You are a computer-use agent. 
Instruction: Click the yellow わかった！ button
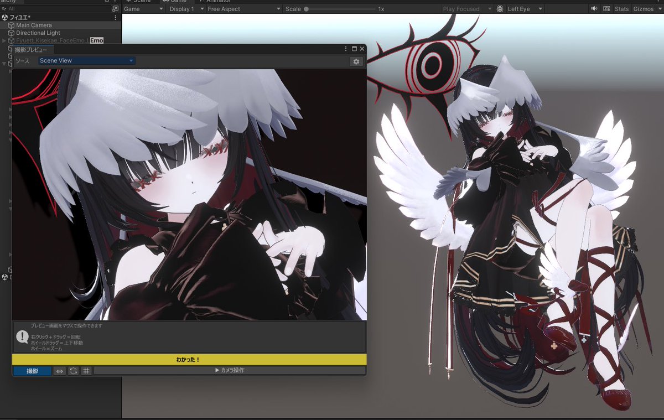pos(189,360)
